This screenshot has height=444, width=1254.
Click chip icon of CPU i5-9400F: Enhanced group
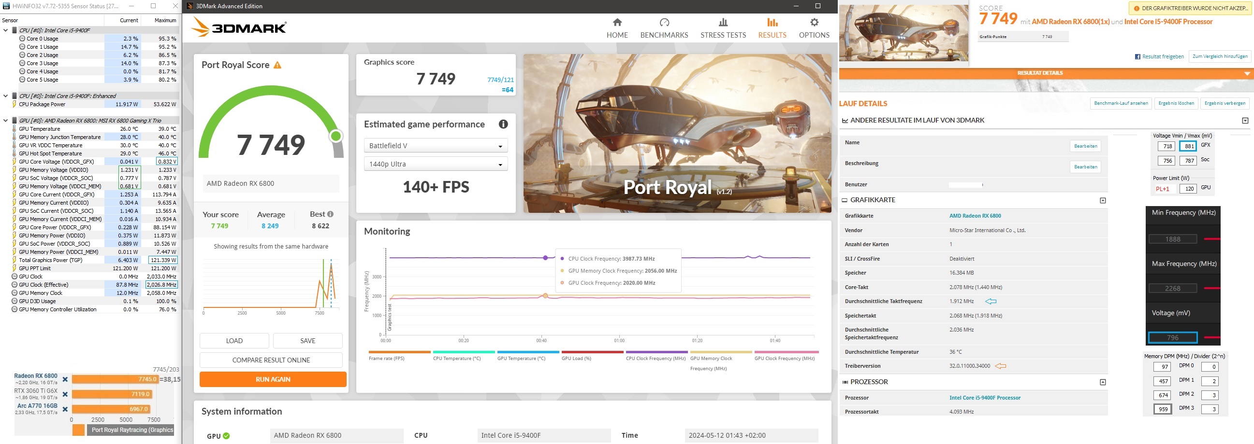pyautogui.click(x=15, y=96)
